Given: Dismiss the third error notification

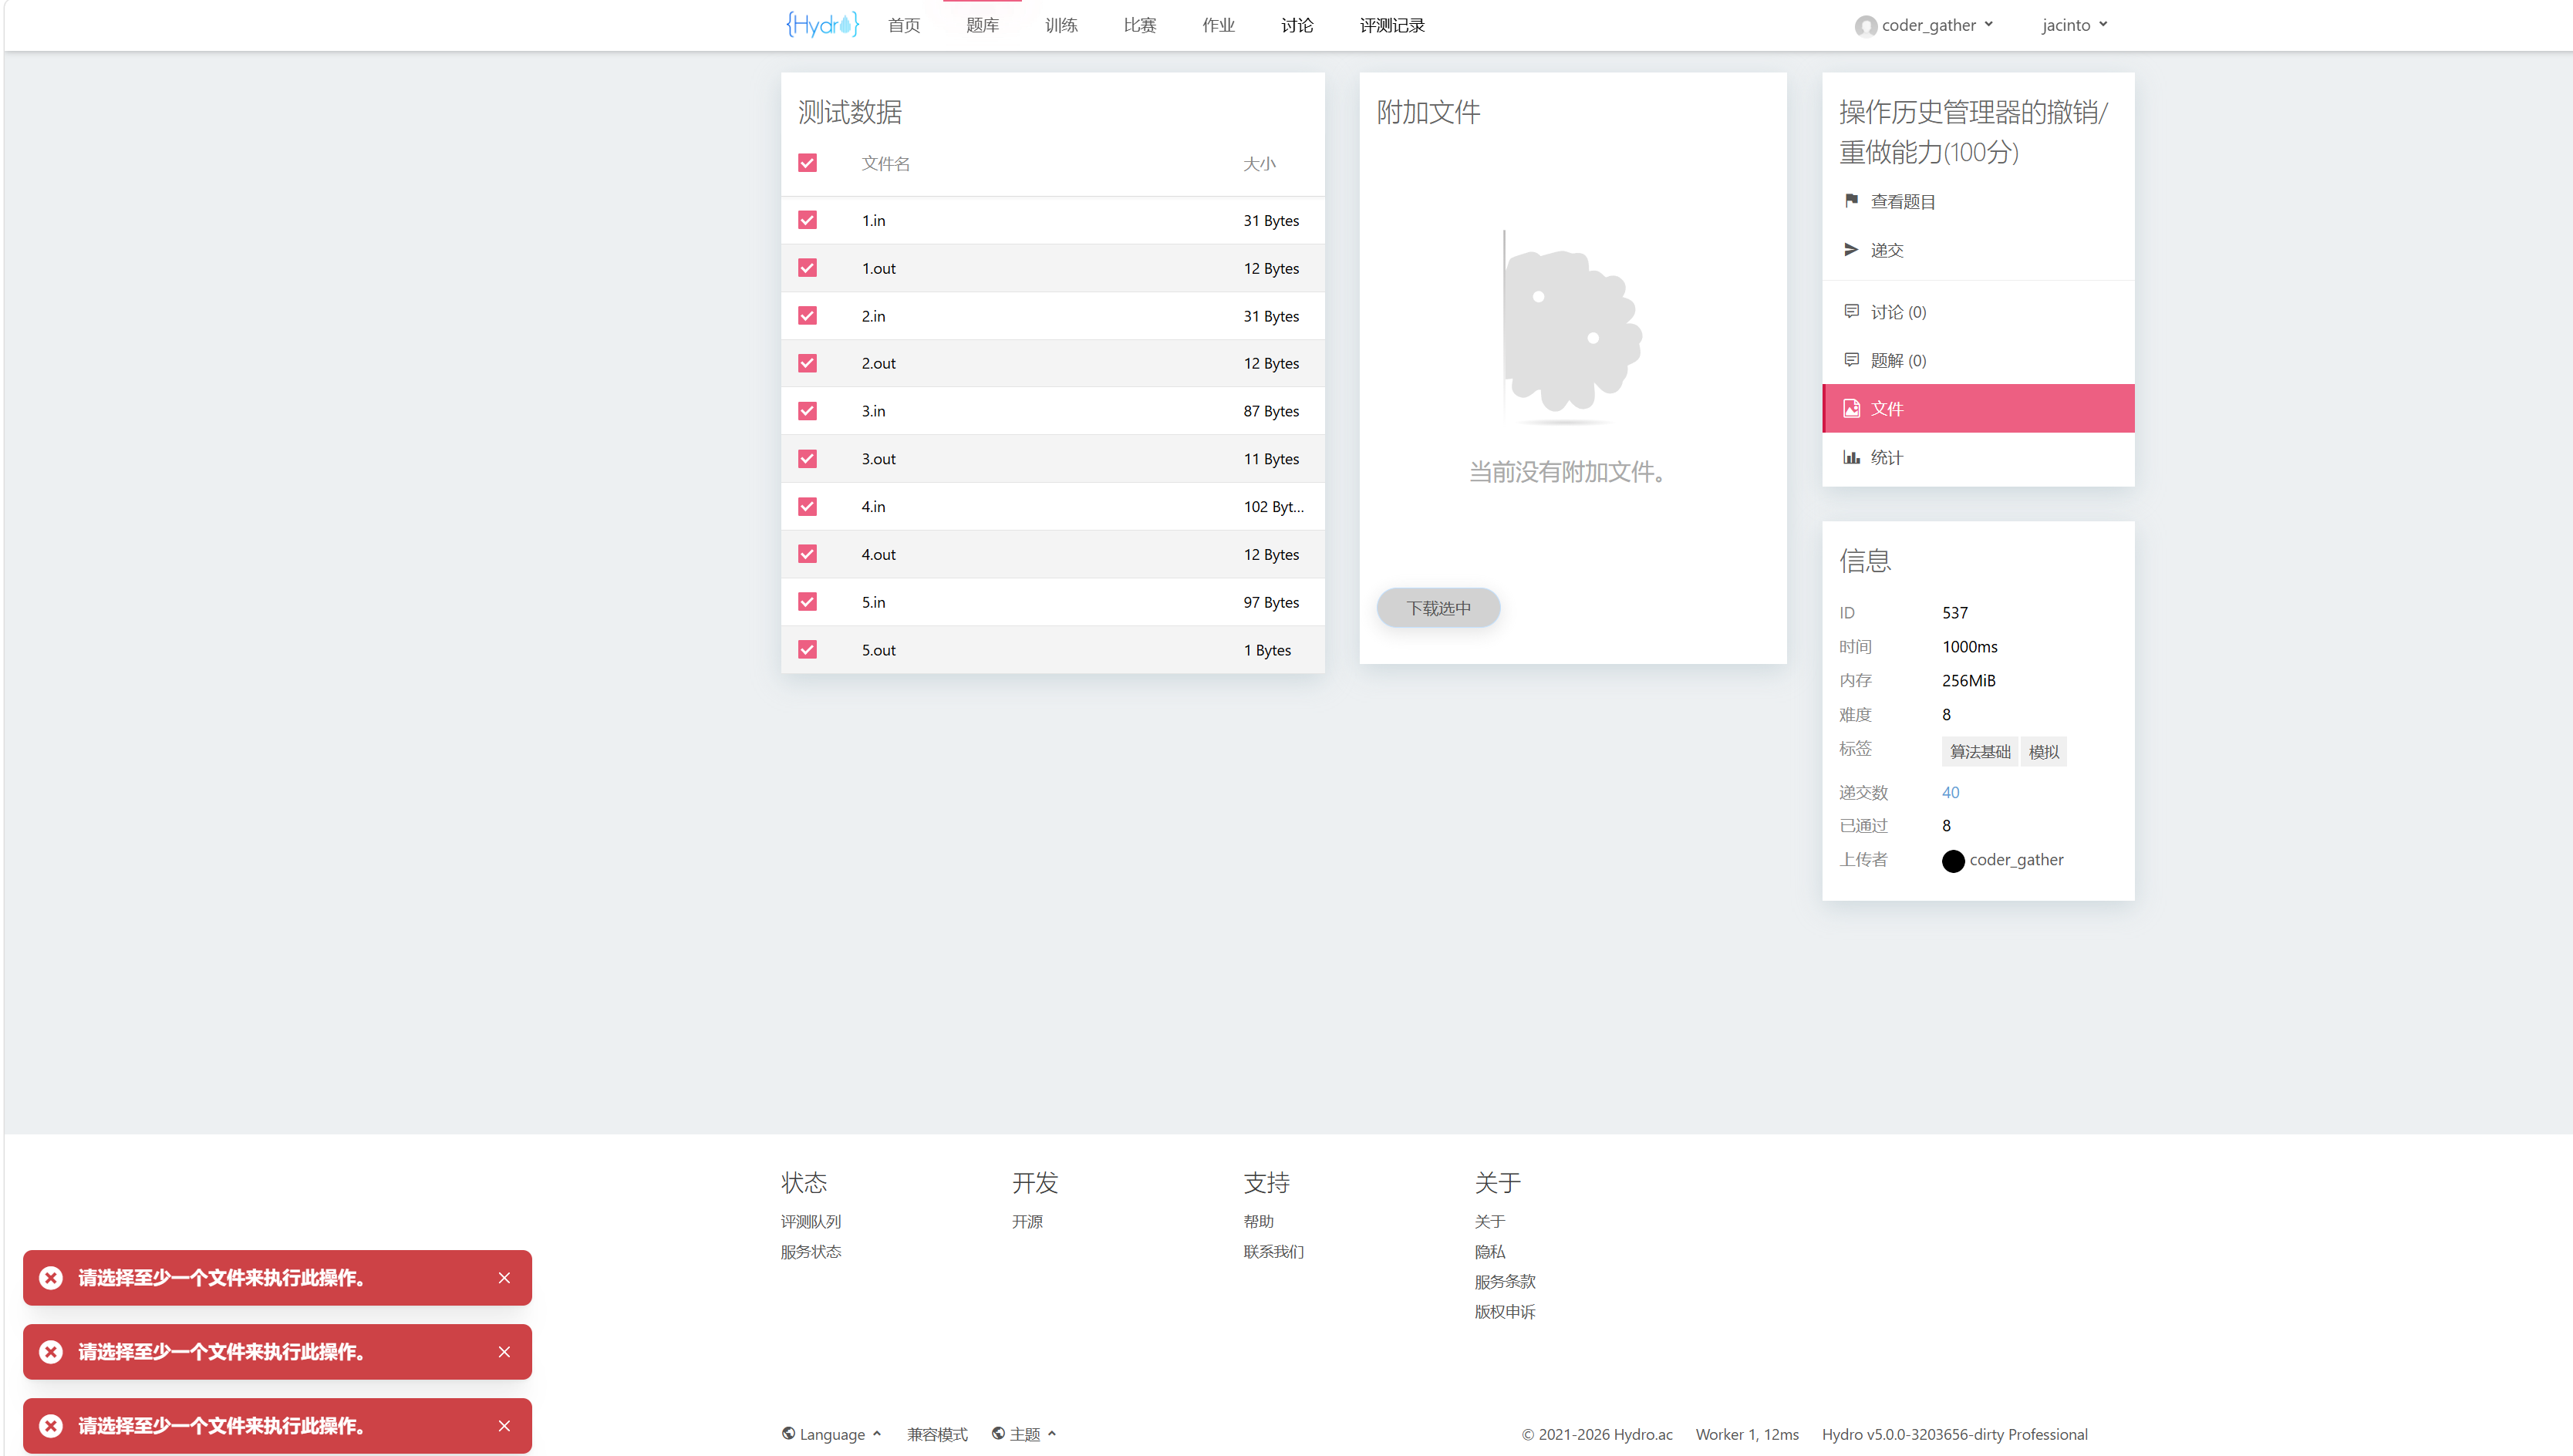Looking at the screenshot, I should pos(504,1425).
